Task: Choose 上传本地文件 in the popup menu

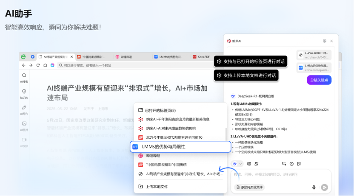Action: (x=157, y=186)
